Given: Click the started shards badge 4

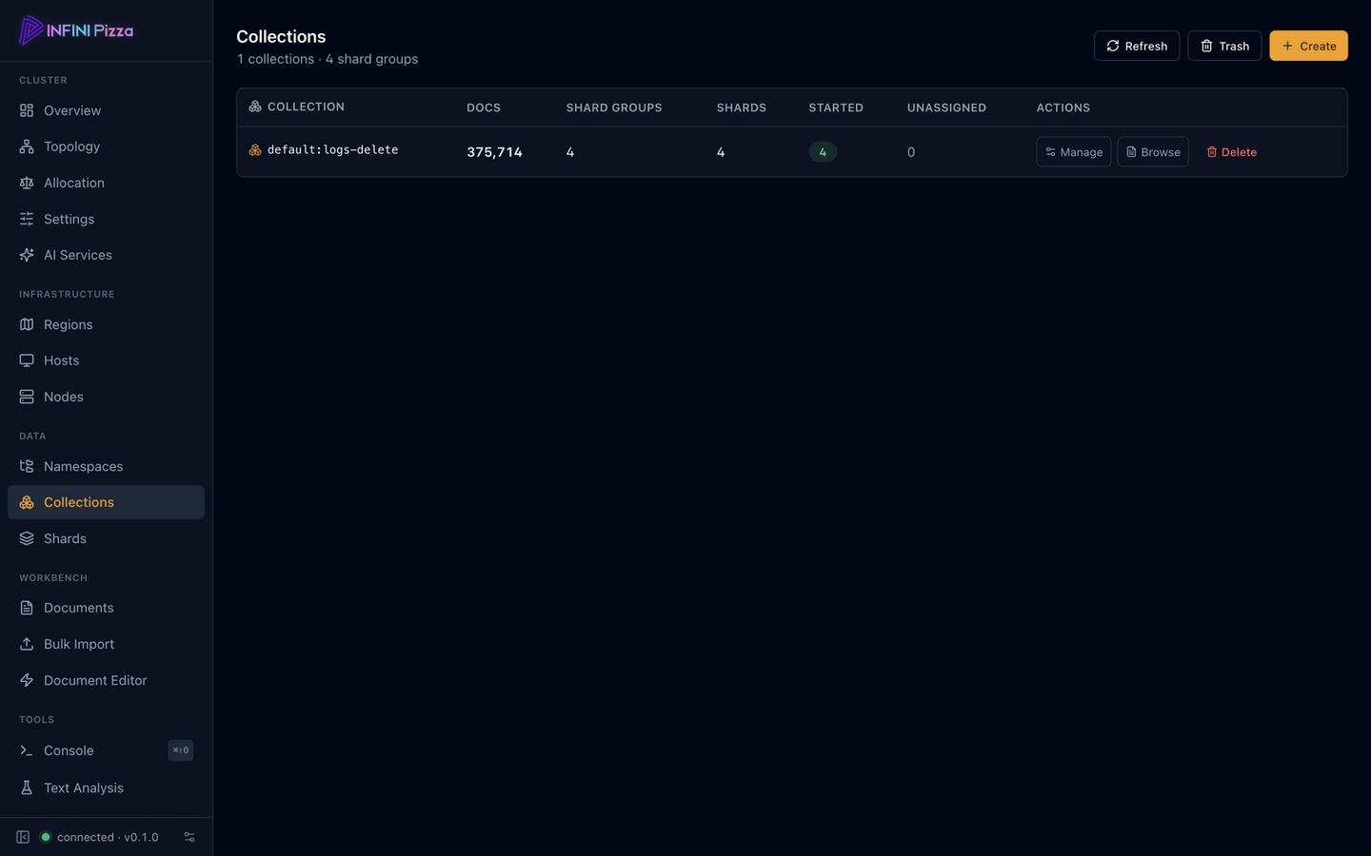Looking at the screenshot, I should tap(823, 152).
